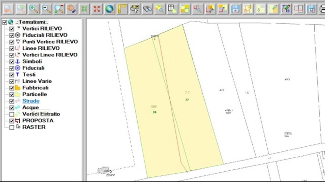Click the Particelle yellow parcel swatch
Image resolution: width=325 pixels, height=182 pixels.
pyautogui.click(x=18, y=94)
